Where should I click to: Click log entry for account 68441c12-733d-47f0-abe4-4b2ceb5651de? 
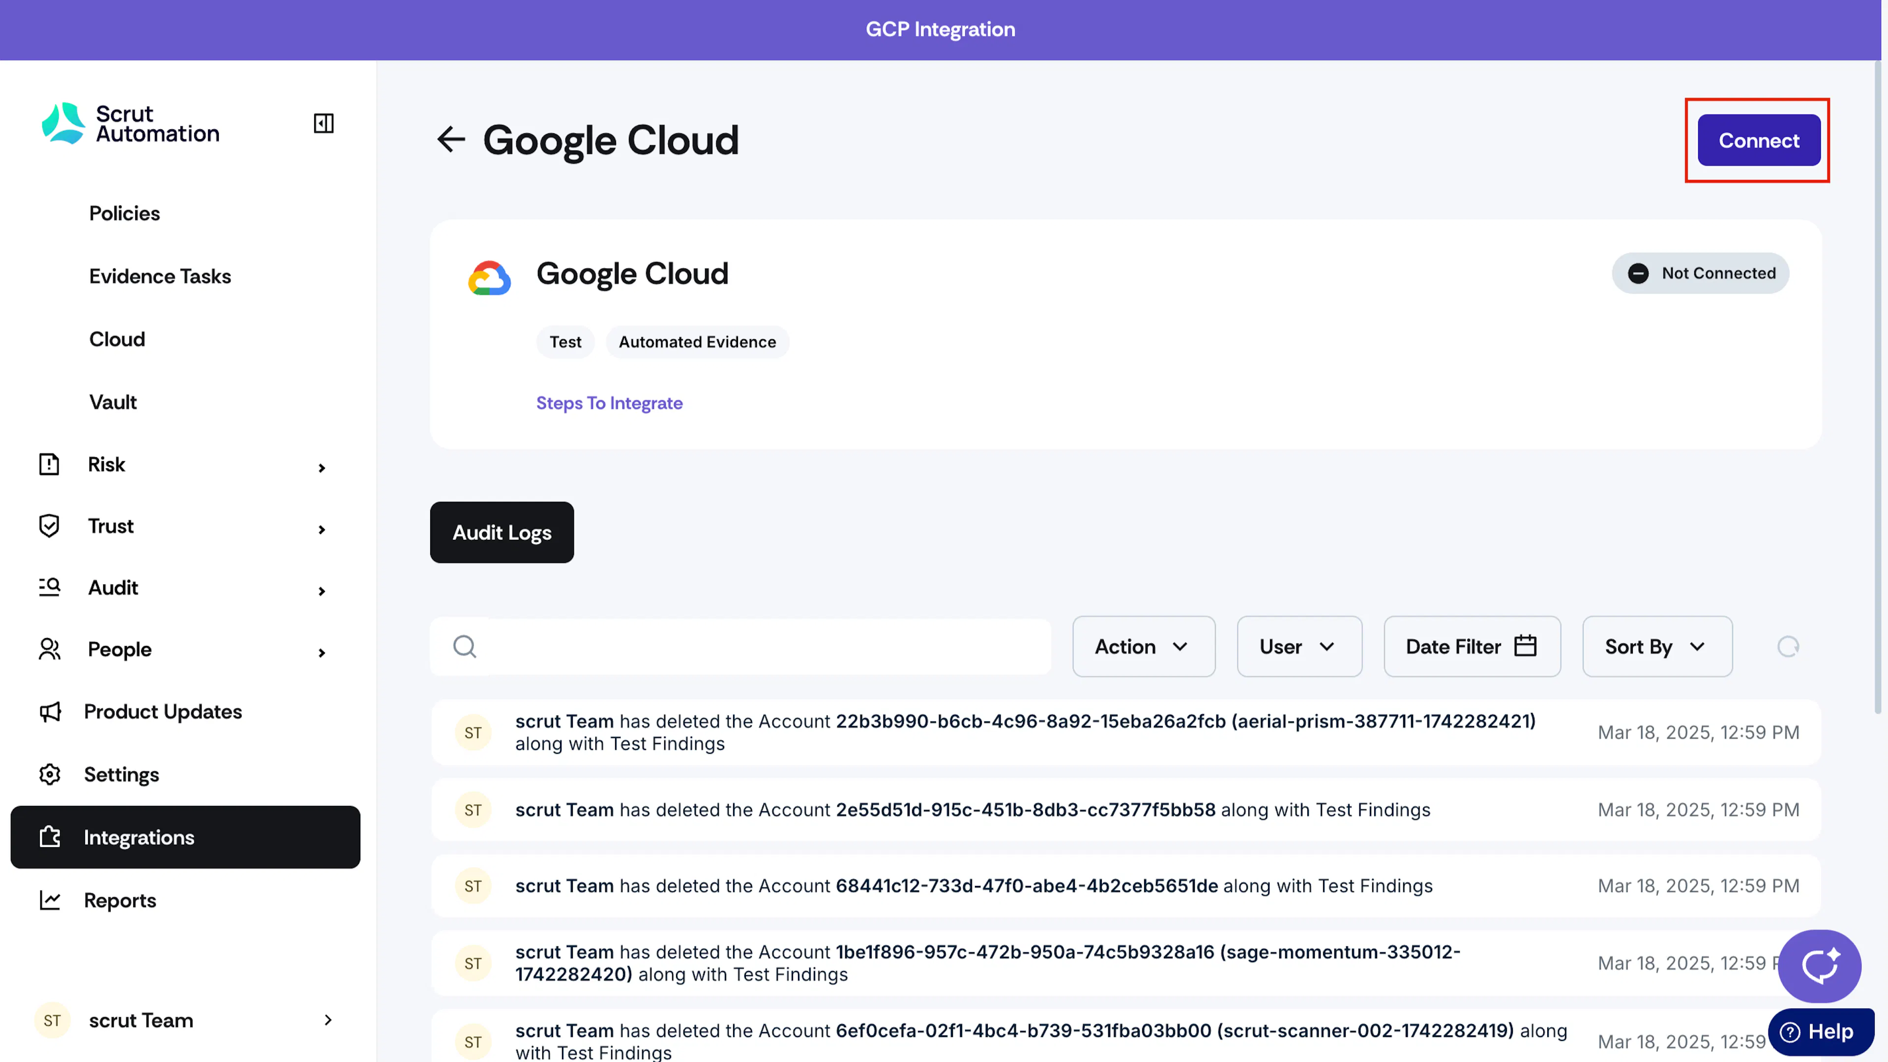pyautogui.click(x=1126, y=886)
